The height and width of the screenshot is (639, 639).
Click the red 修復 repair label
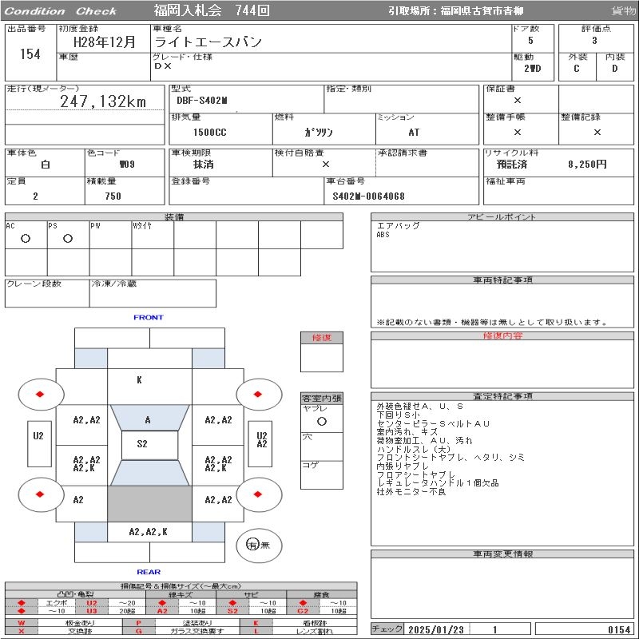click(321, 338)
